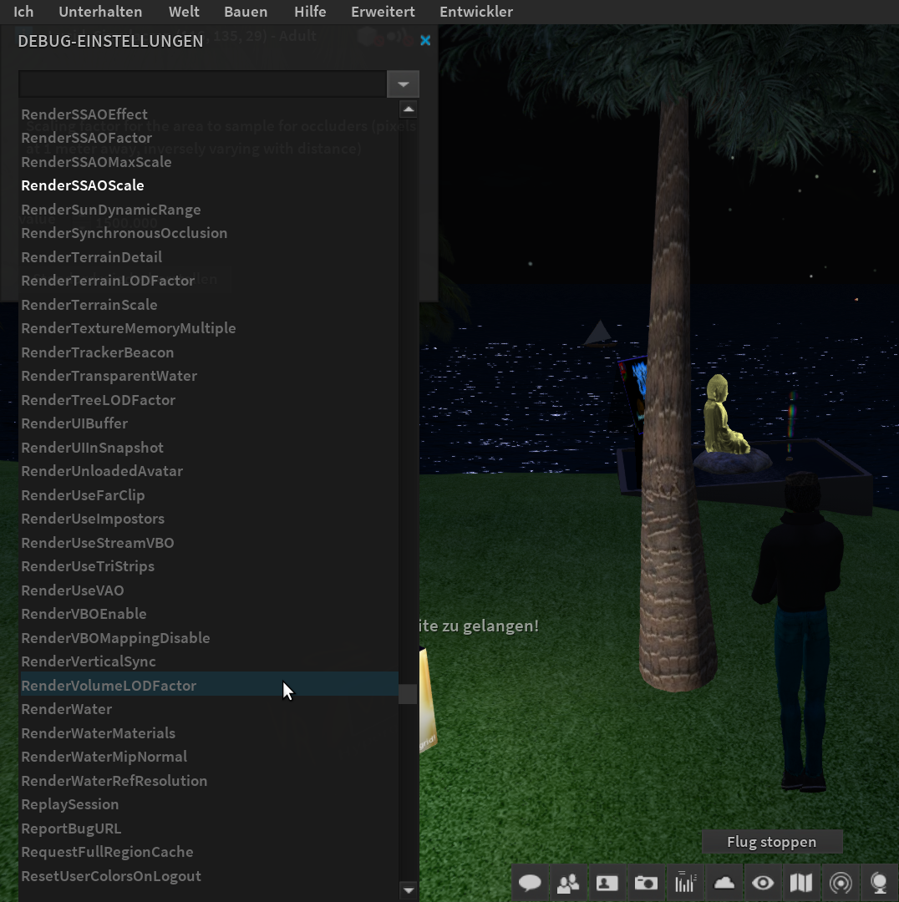Open the statistics bars icon
899x902 pixels.
[x=685, y=883]
